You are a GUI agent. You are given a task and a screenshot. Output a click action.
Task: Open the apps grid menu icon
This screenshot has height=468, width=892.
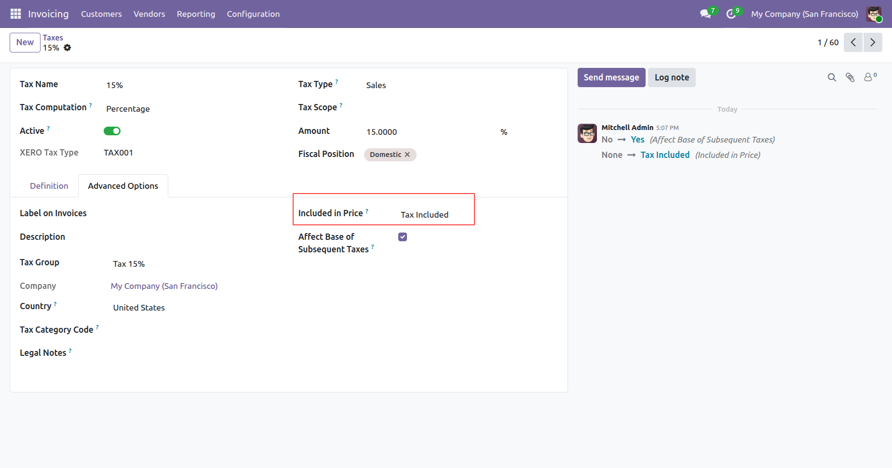(15, 14)
